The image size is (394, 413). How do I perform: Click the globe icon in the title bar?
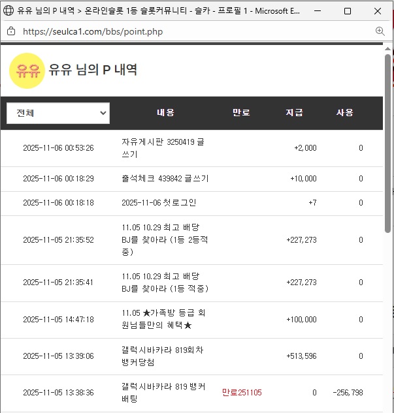9,11
